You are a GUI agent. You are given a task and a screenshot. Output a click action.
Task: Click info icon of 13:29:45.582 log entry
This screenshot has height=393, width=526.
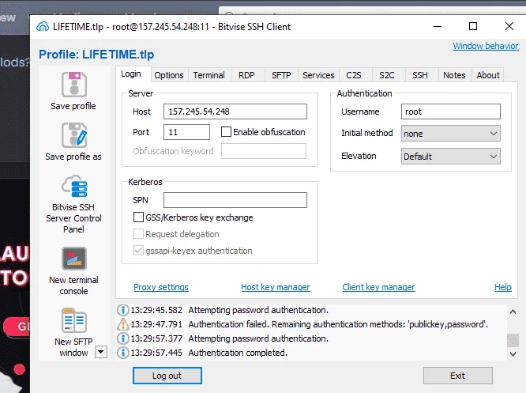pyautogui.click(x=123, y=310)
